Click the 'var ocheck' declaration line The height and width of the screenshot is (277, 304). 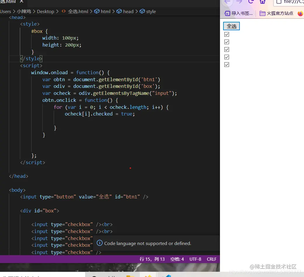click(x=109, y=93)
